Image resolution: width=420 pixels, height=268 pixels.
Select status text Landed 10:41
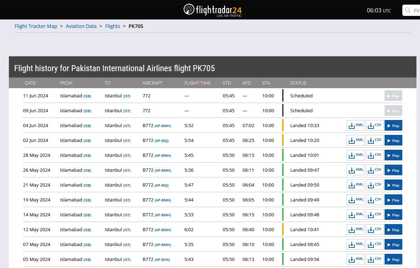click(x=304, y=229)
